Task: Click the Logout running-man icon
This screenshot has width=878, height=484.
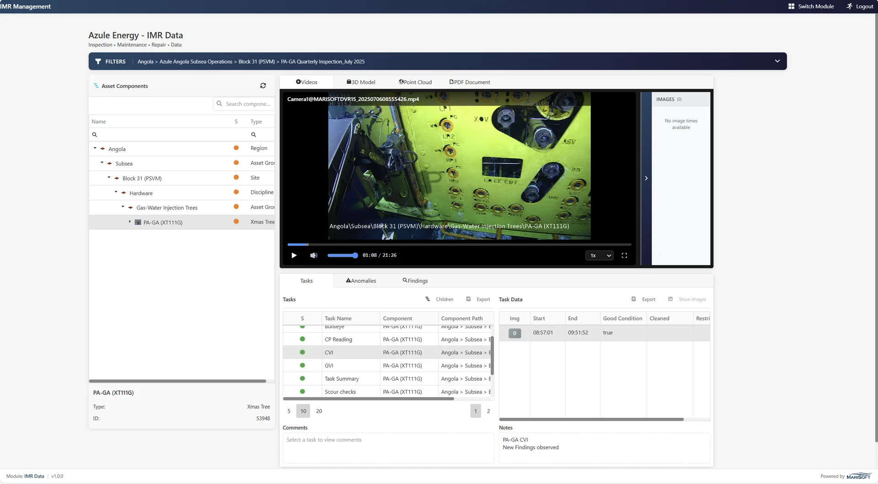Action: tap(849, 6)
